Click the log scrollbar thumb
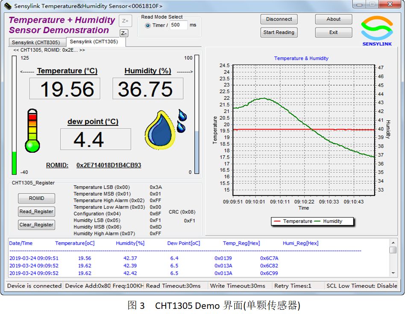This screenshot has height=314, width=405. 393,250
